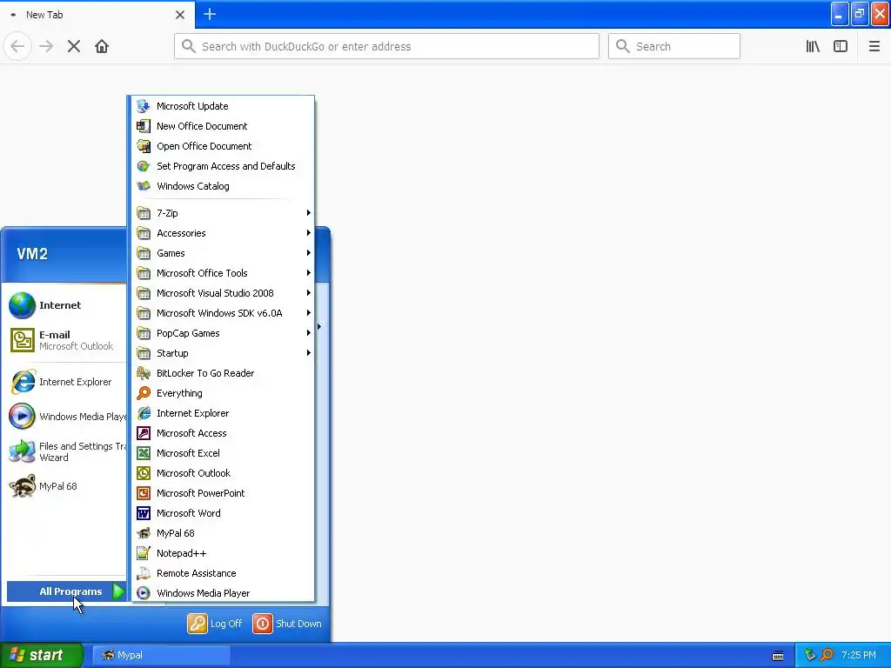
Task: Toggle the sidebar view icon
Action: (841, 47)
